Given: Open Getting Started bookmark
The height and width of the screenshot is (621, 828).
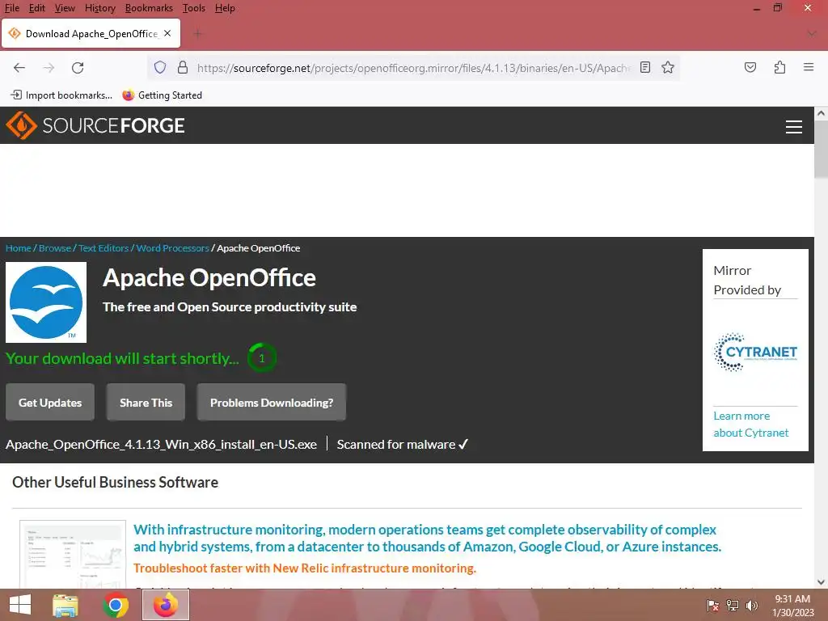Looking at the screenshot, I should [162, 95].
